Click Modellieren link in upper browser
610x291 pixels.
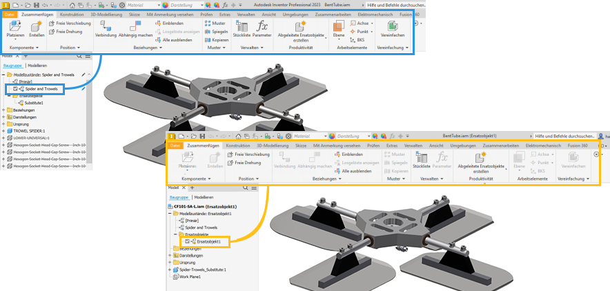pos(37,66)
